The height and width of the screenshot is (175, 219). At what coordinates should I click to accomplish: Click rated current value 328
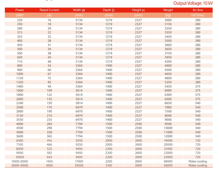(49, 132)
